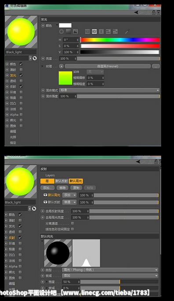Enable the 线性色彩空间固定 checkbox

[72, 229]
